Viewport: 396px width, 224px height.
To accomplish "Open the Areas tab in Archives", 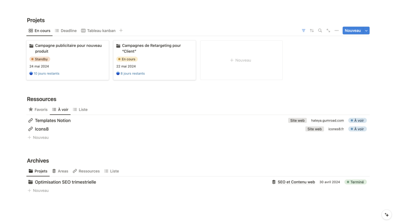I will point(60,171).
